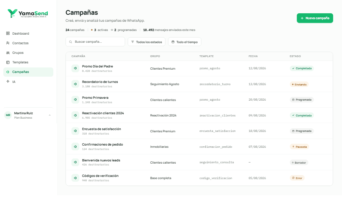Click the megaphone icon for Promo Día del Padre

[x=75, y=68]
